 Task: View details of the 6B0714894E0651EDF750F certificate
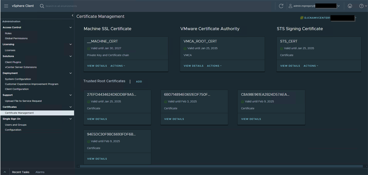(x=174, y=119)
